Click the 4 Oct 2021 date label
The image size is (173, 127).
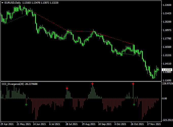pyautogui.click(x=120, y=124)
